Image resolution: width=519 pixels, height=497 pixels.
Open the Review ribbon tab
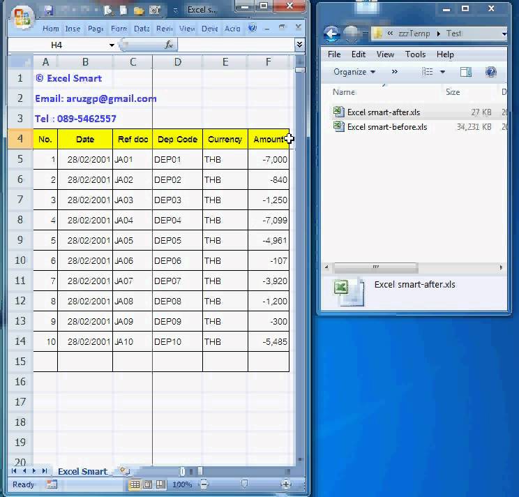[x=165, y=29]
